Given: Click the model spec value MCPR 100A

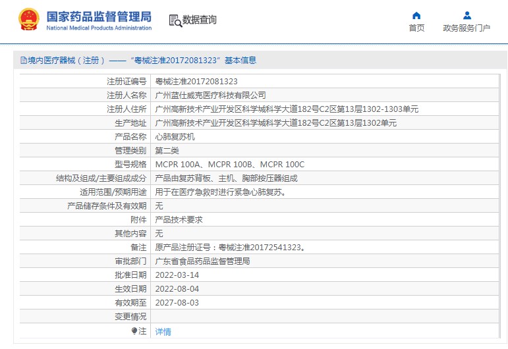Looking at the screenshot, I should (177, 165).
